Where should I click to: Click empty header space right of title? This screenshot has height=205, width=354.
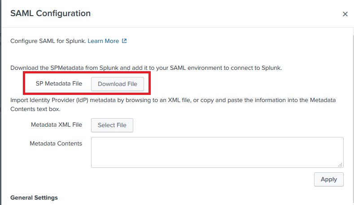[x=215, y=13]
